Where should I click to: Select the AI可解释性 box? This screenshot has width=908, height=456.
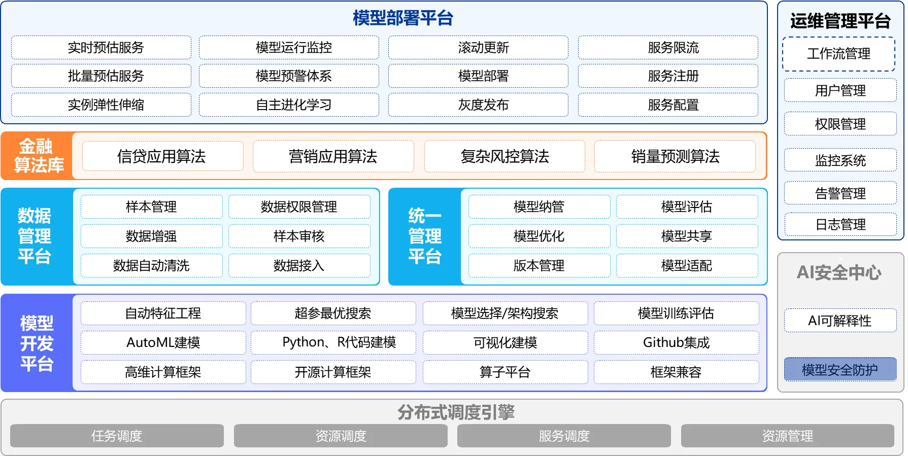[840, 321]
